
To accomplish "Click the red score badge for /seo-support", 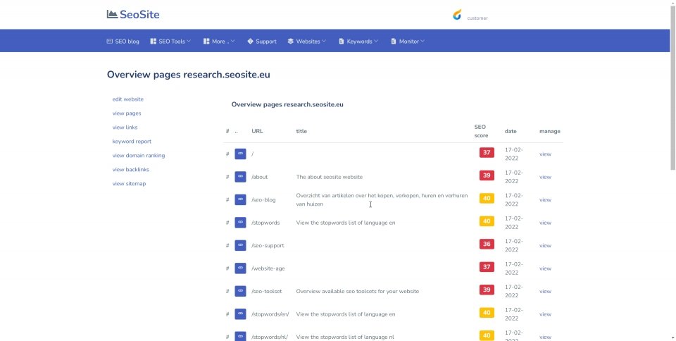I will [487, 244].
